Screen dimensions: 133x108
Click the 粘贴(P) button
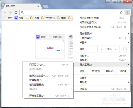[123, 71]
